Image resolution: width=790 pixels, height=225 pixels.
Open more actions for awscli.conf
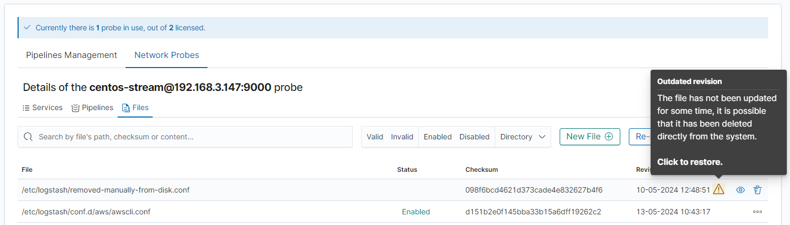pos(758,212)
